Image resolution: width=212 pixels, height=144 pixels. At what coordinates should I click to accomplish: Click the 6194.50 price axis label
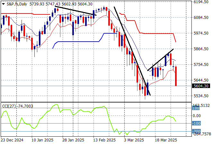[201, 2]
